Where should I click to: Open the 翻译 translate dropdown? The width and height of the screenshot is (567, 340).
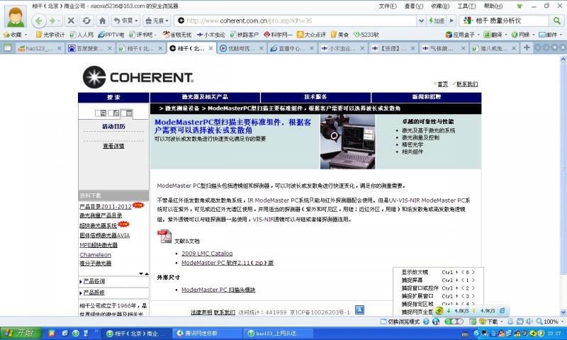(495, 35)
